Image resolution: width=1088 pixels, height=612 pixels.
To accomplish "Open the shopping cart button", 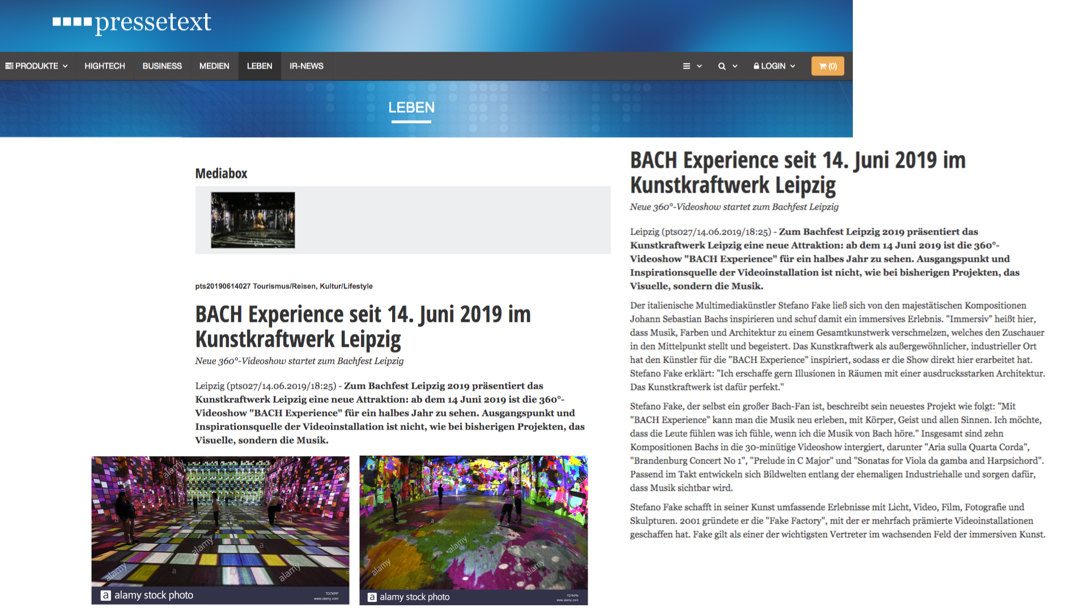I will point(827,66).
